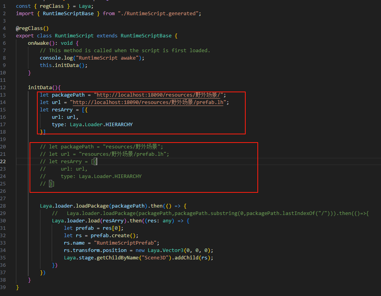
Task: Click the getChildByName("Scene3D") call
Action: (134, 258)
